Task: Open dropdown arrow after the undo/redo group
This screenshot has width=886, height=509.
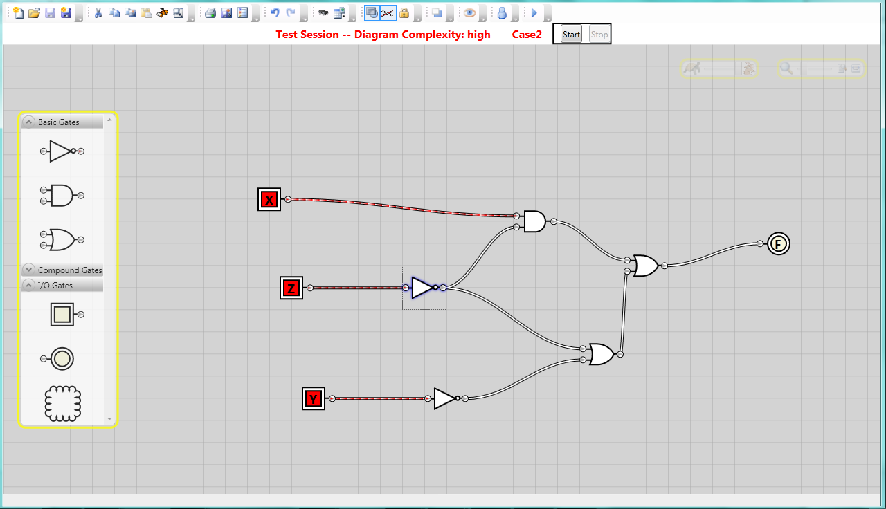Action: click(305, 15)
